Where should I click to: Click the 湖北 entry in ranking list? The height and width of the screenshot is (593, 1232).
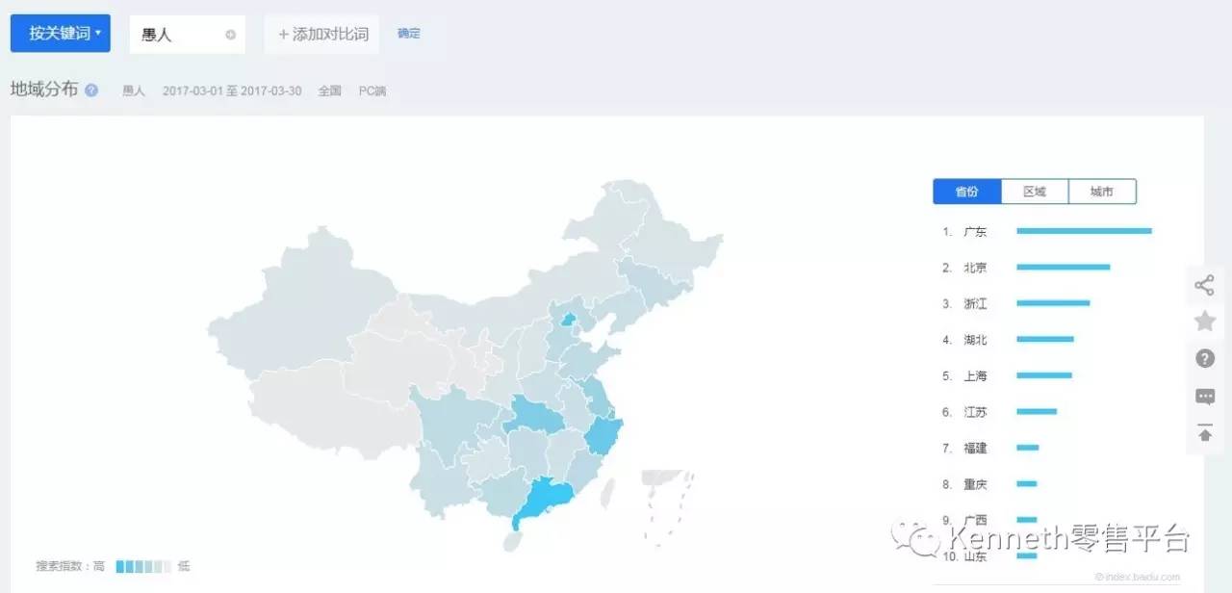975,340
